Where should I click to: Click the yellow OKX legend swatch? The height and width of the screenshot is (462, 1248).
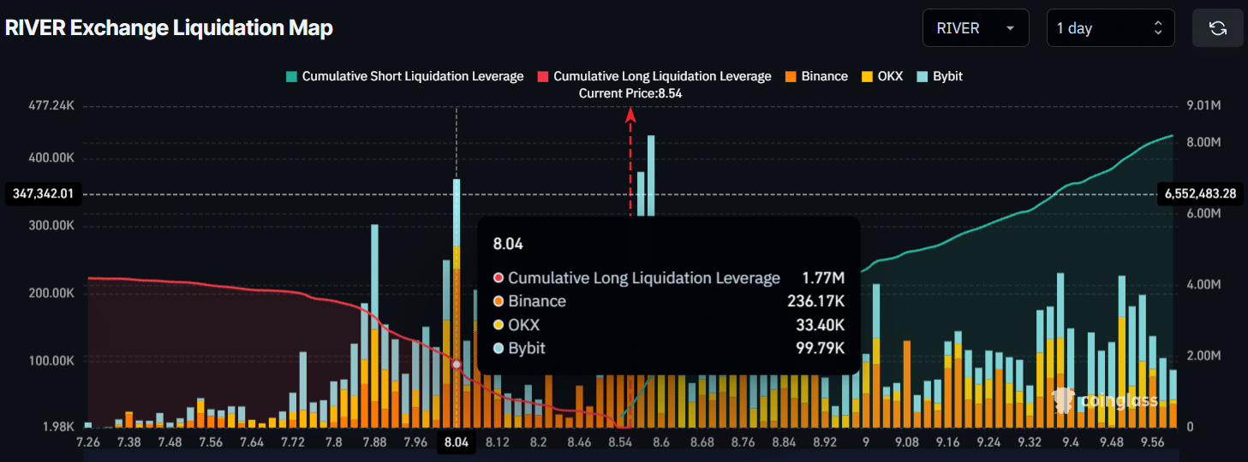pos(868,76)
